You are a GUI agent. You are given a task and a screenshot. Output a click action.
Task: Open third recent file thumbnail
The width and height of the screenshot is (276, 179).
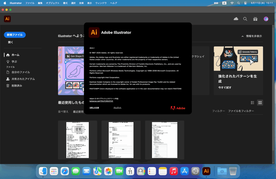click(x=165, y=140)
